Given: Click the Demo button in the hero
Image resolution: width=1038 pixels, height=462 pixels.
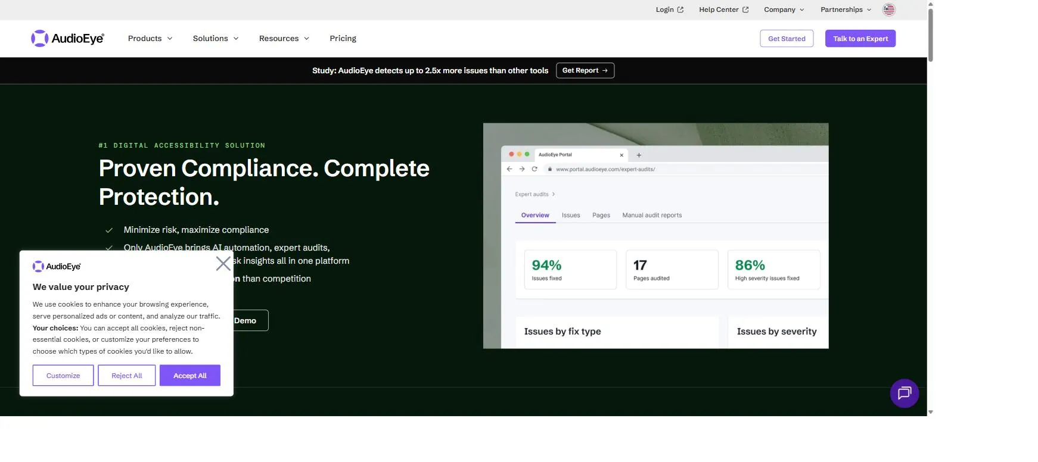Looking at the screenshot, I should coord(250,320).
